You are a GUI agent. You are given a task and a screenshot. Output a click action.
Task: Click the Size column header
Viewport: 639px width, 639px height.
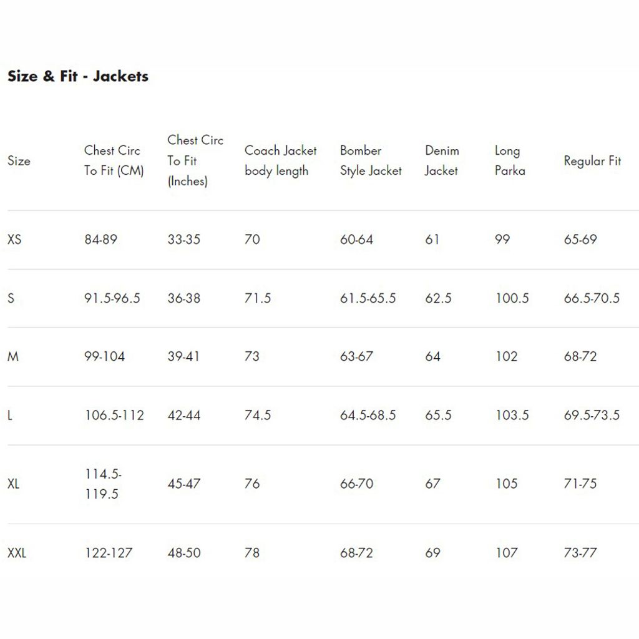[x=19, y=161]
